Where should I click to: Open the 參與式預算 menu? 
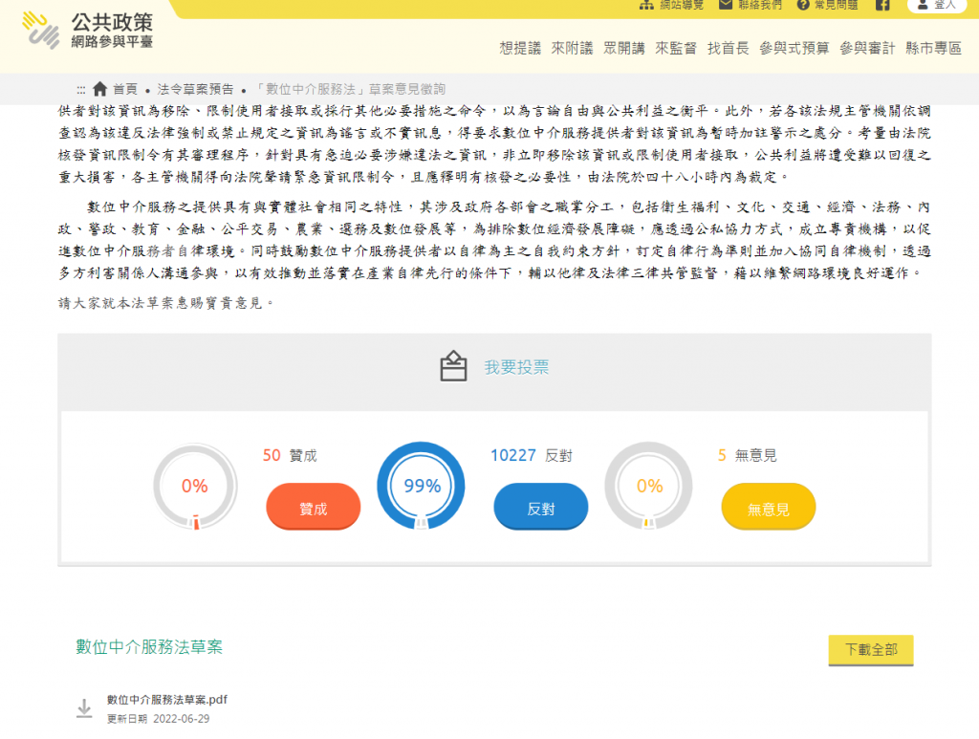coord(794,48)
